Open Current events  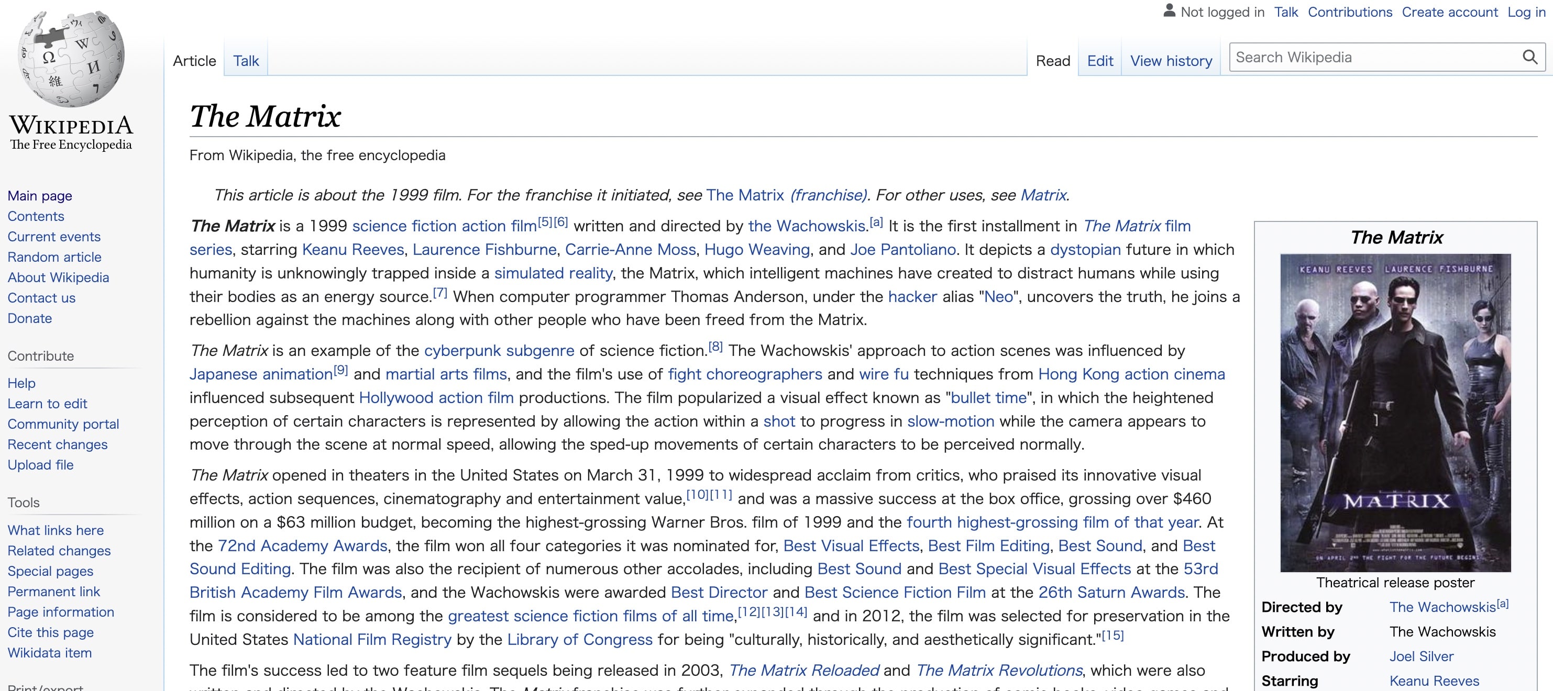53,237
